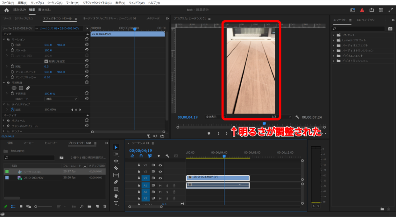
Task: Open timeline display settings wrench icon
Action: (167, 156)
